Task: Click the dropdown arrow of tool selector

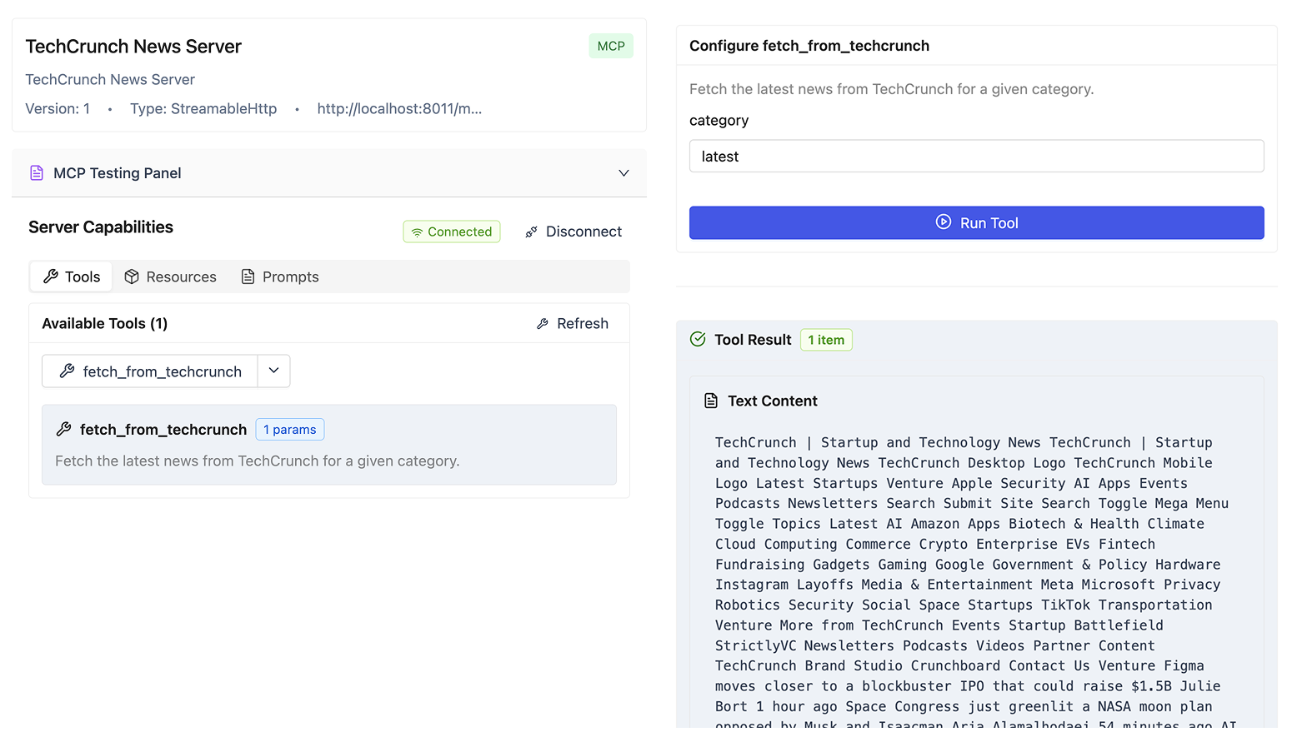Action: click(273, 371)
